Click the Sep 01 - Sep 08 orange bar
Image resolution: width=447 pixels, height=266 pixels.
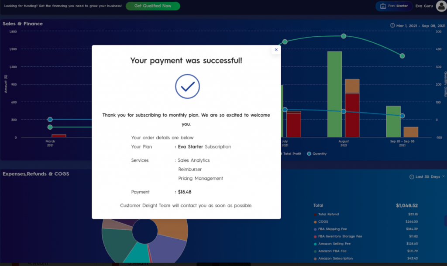[x=411, y=132]
